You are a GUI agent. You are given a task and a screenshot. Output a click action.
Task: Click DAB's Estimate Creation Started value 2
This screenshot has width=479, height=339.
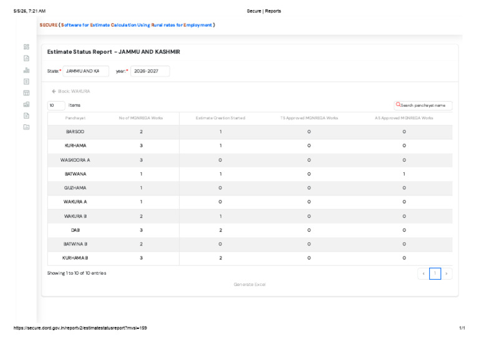pyautogui.click(x=220, y=230)
